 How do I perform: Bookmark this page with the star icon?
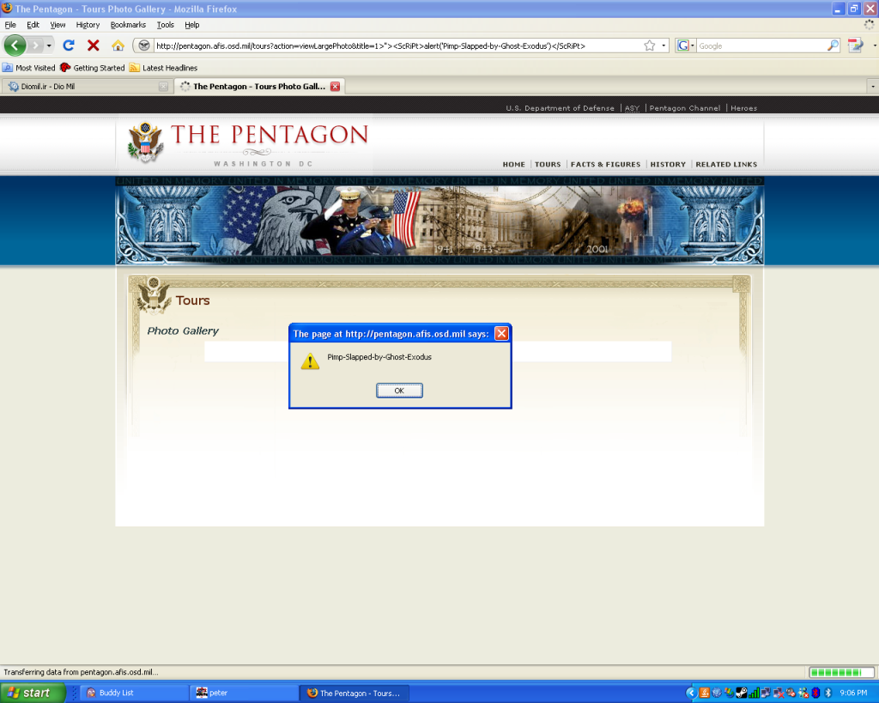pos(649,45)
